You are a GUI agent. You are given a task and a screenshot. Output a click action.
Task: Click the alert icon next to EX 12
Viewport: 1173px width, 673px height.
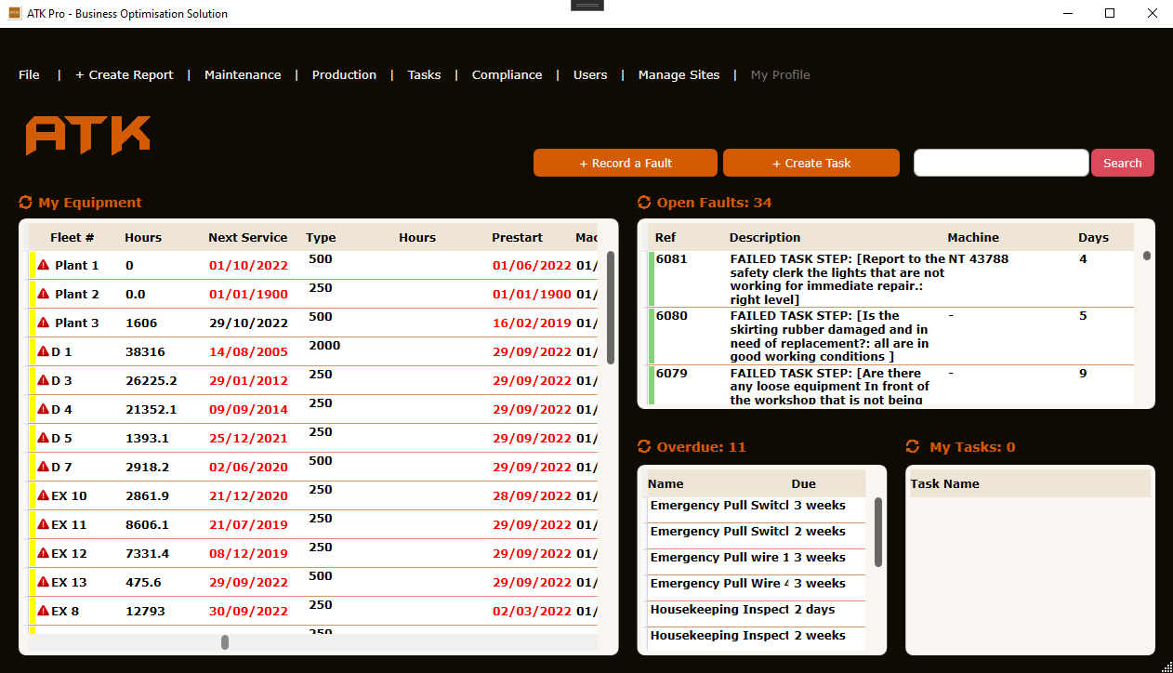[x=43, y=553]
